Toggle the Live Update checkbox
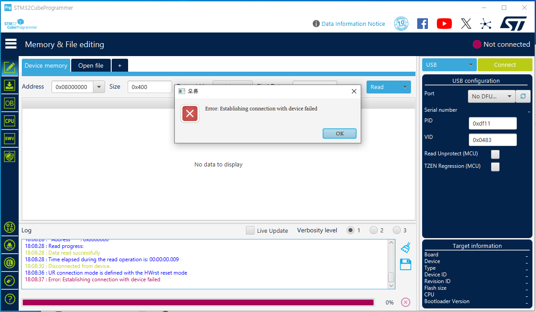Viewport: 536px width, 312px height. (x=250, y=231)
